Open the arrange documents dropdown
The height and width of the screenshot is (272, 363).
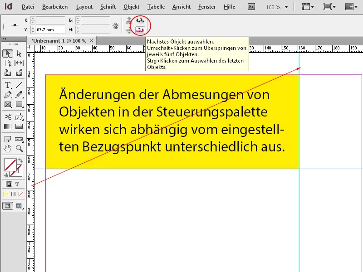click(351, 7)
